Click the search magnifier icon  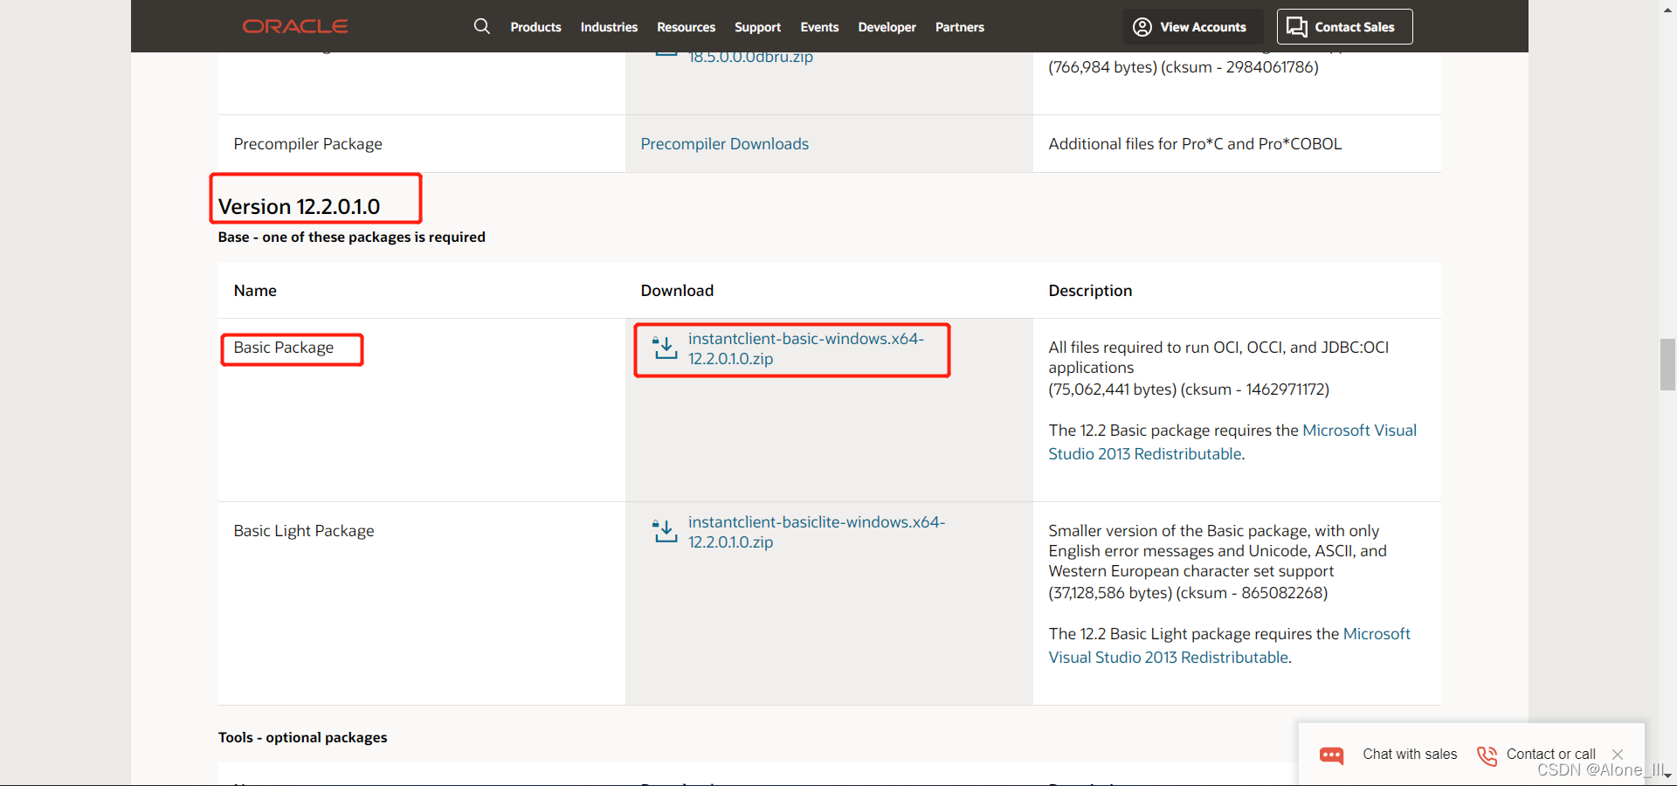[481, 26]
